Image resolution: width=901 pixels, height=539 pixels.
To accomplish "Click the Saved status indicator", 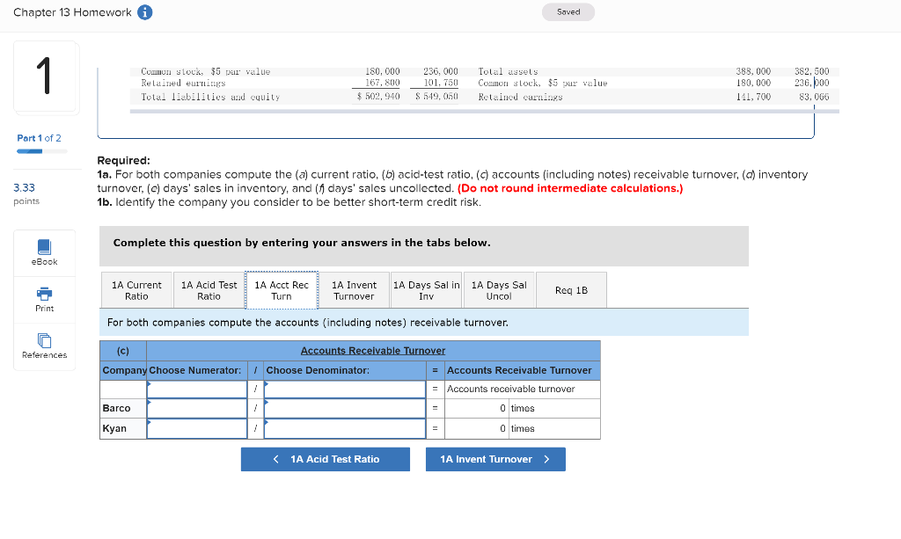I will point(568,12).
